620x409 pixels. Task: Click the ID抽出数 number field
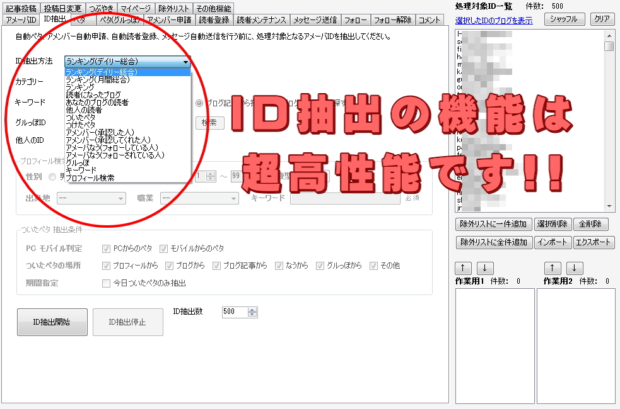pos(234,312)
